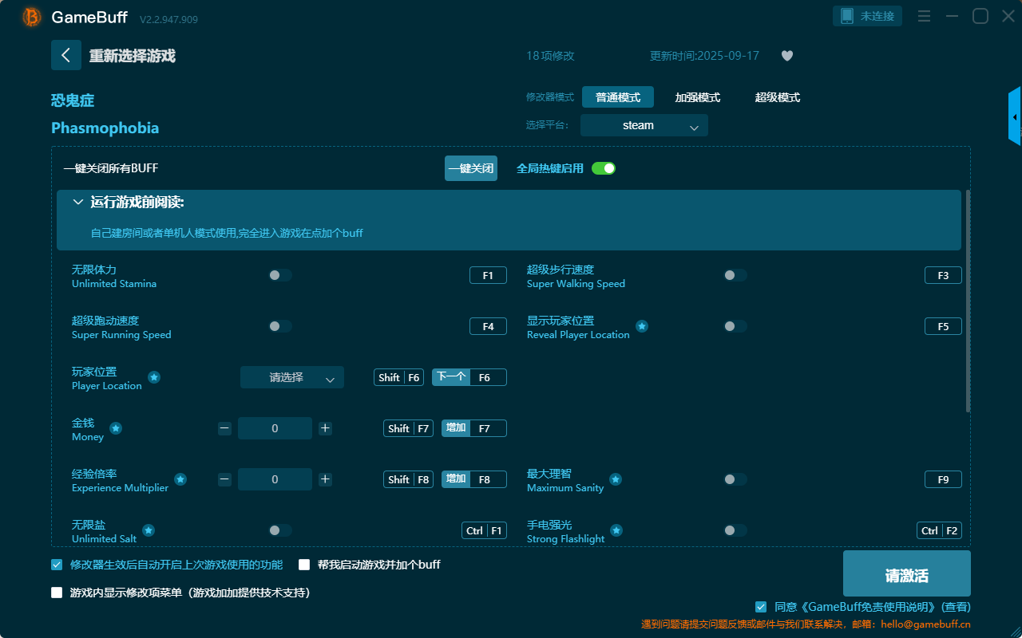The image size is (1022, 638).
Task: Click the Shift F7 hotkey box
Action: point(408,428)
